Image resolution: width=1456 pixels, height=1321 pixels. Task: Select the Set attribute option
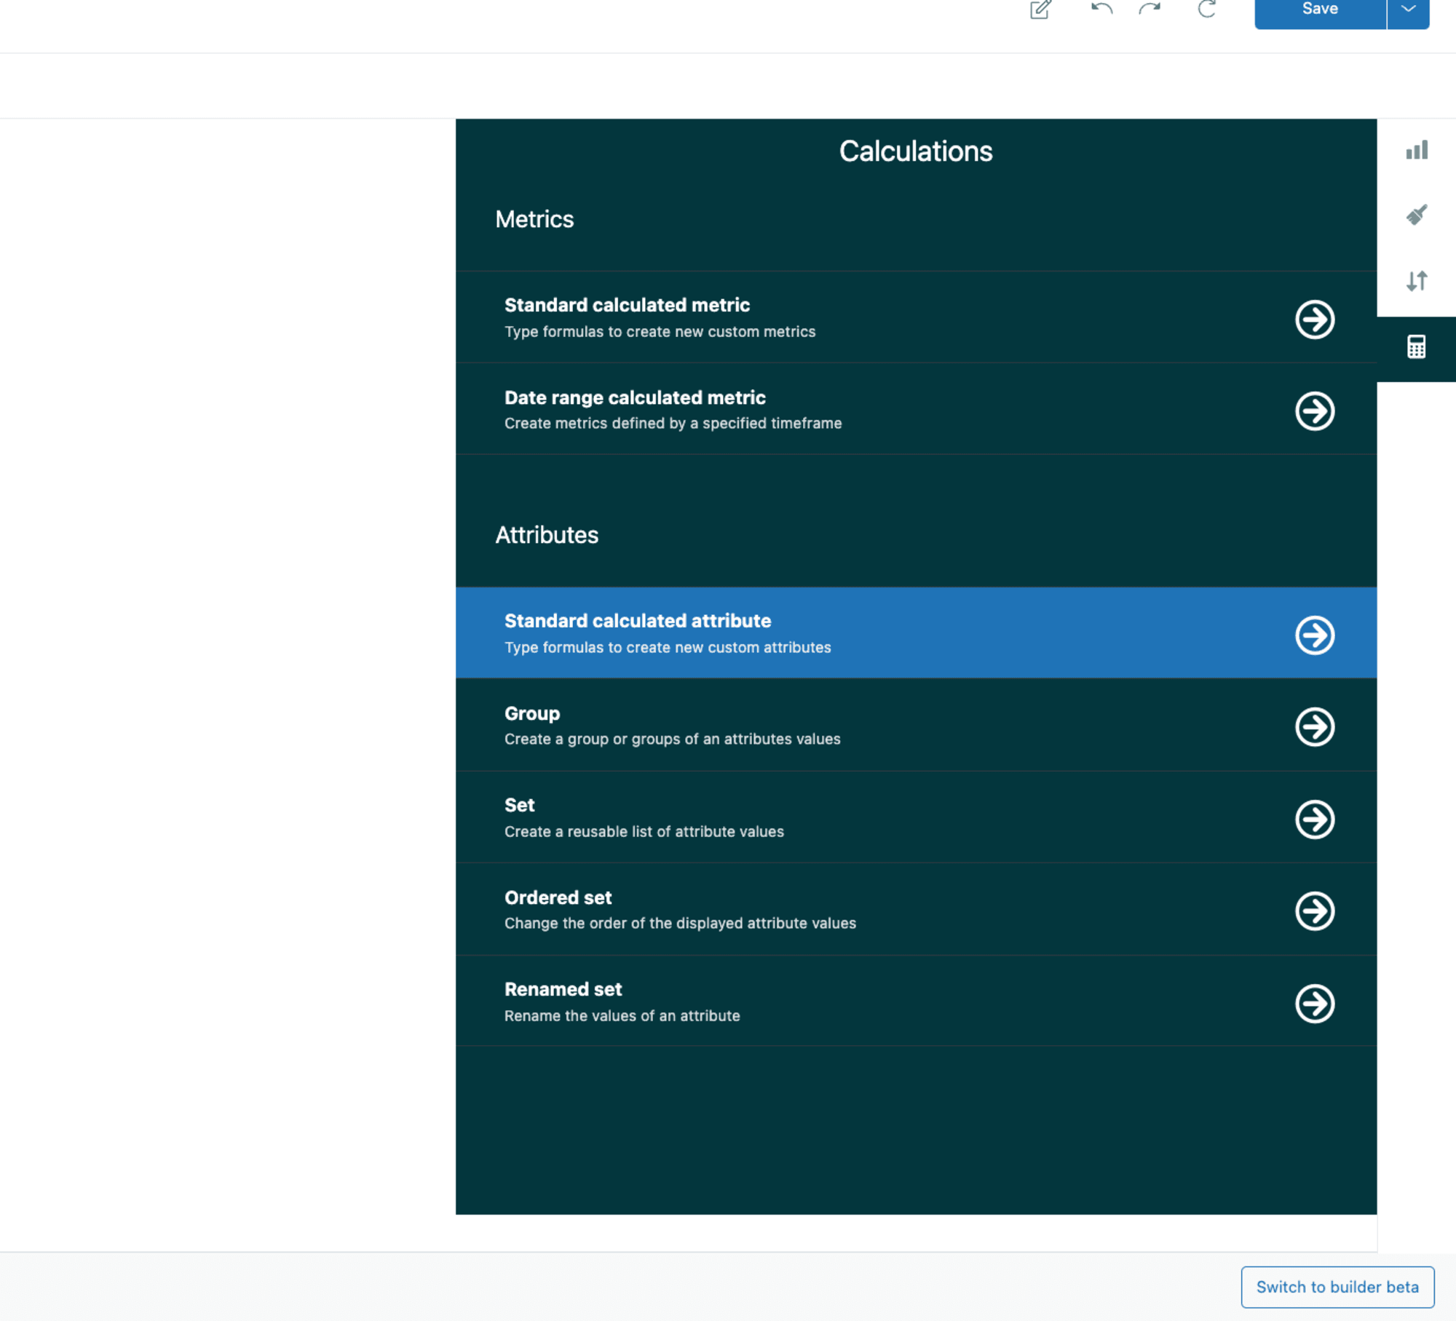click(916, 817)
